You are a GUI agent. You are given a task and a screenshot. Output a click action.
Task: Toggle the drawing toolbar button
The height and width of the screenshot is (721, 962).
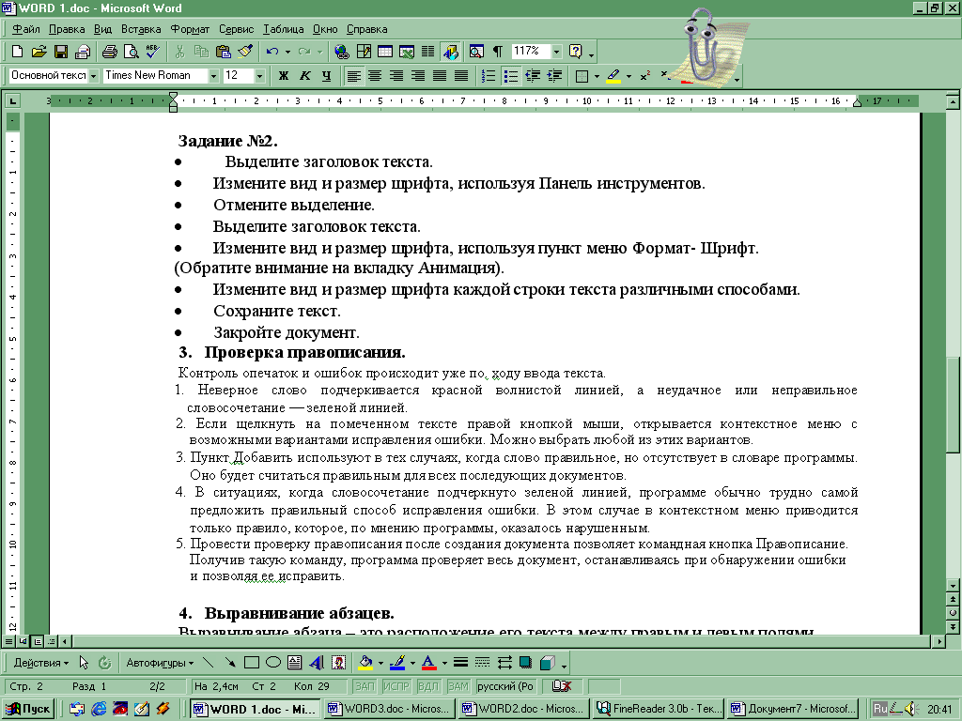[x=450, y=52]
